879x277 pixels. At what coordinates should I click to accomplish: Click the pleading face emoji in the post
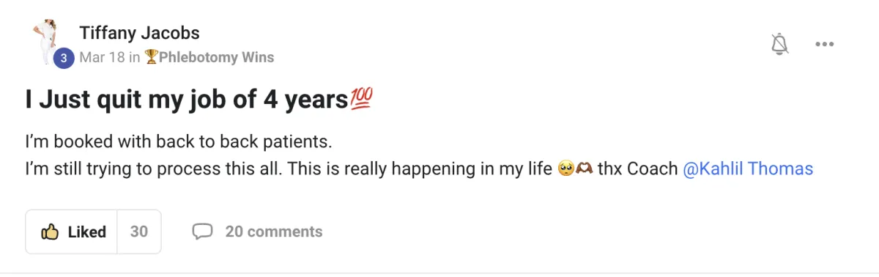[x=565, y=169]
